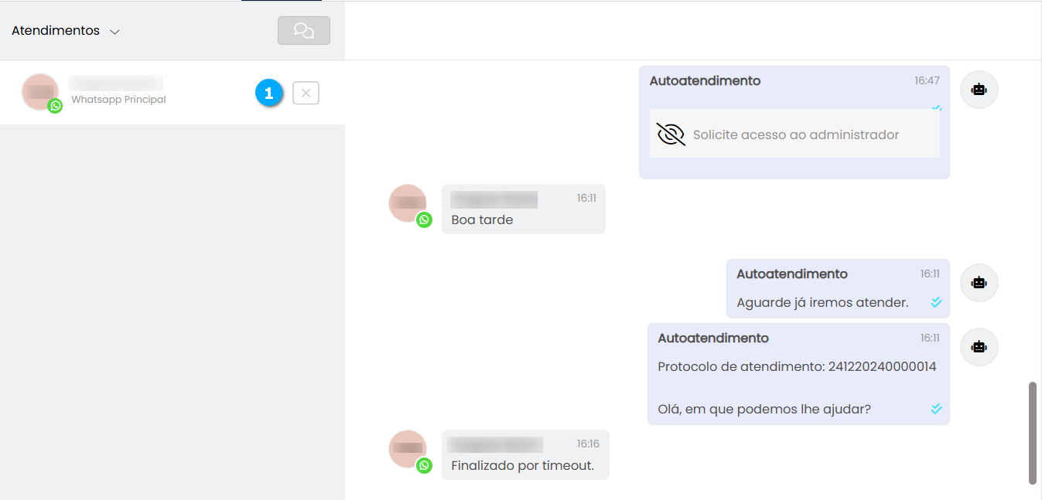Click the chat vertical scrollbar thumb

[x=1032, y=433]
